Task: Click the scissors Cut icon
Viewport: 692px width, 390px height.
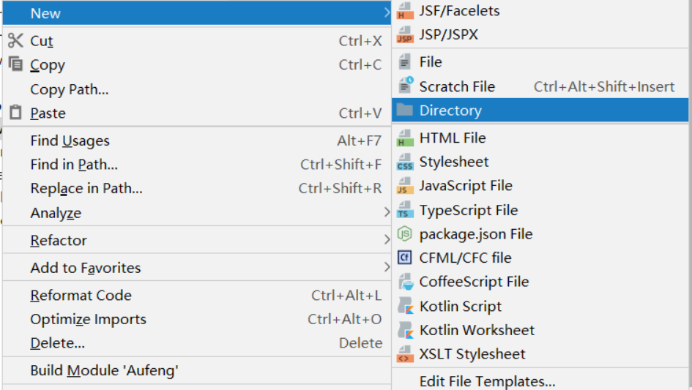Action: click(x=15, y=40)
